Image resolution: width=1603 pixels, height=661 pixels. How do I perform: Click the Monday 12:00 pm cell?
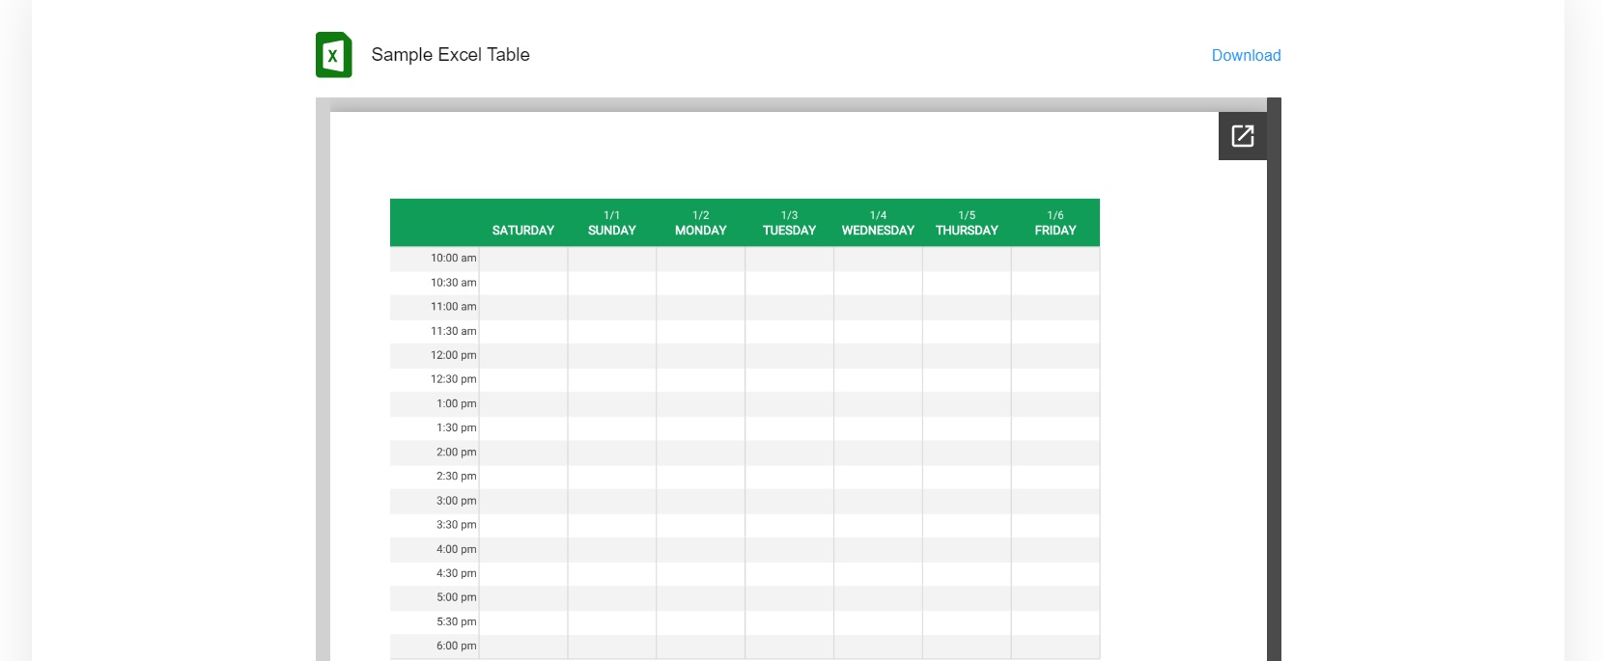pos(701,355)
